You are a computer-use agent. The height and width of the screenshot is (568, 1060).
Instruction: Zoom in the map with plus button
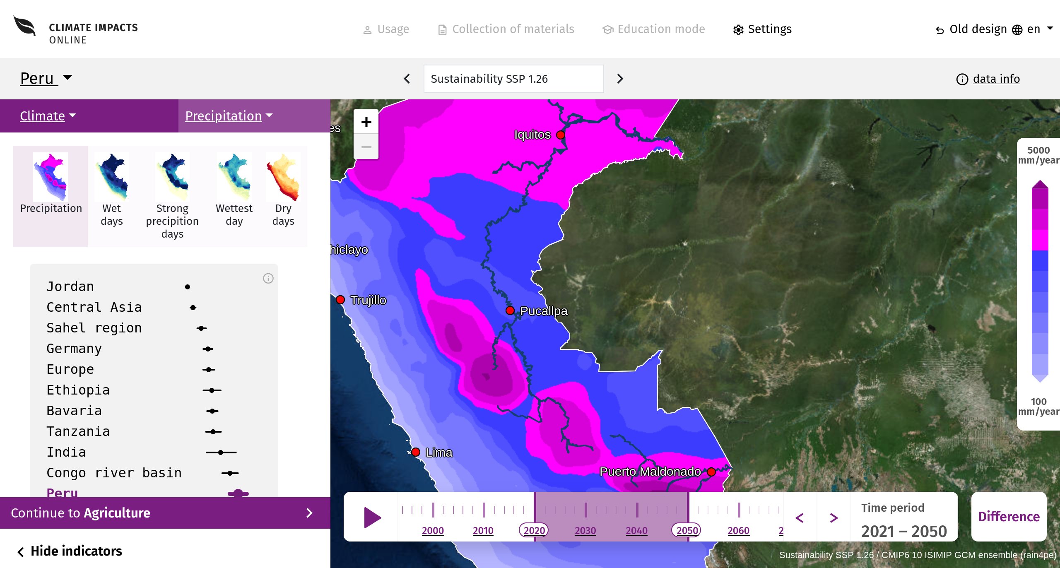click(366, 122)
